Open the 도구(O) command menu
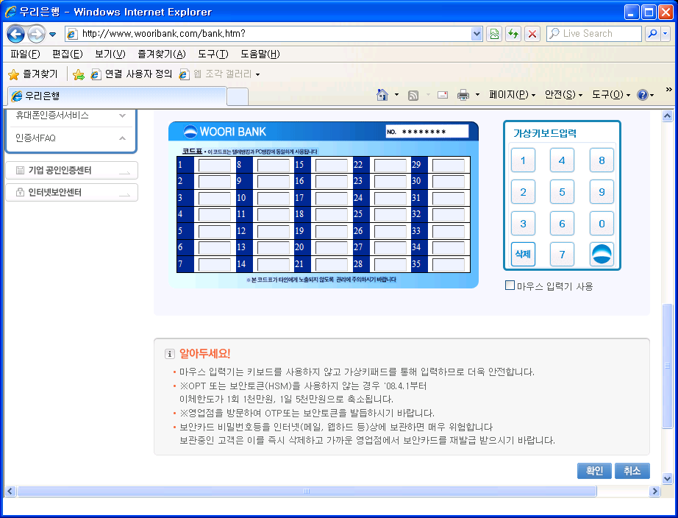The image size is (678, 518). click(x=611, y=95)
